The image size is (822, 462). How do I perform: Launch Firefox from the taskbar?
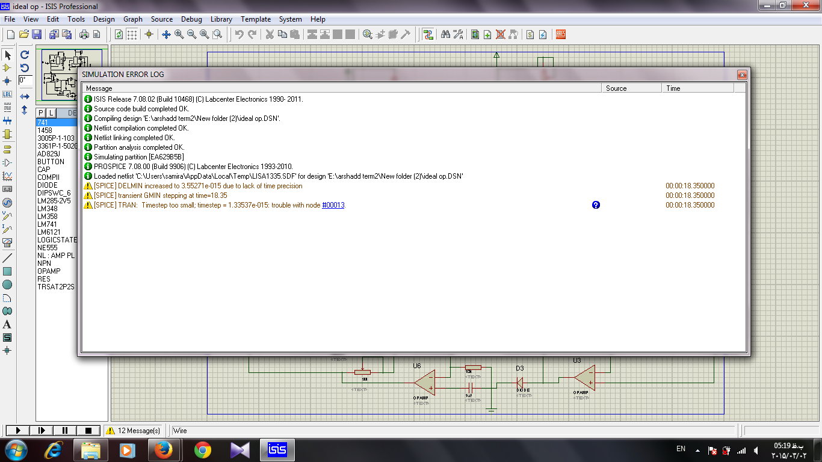163,450
